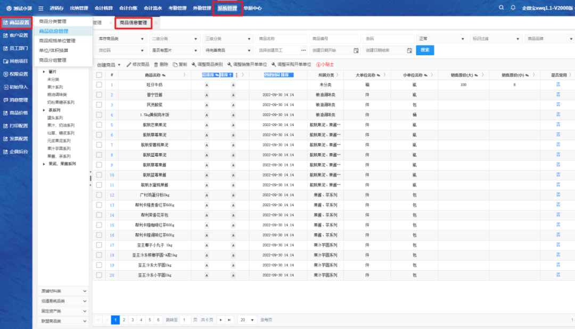Click the search magnifier icon in header
575x329 pixels.
click(x=501, y=8)
